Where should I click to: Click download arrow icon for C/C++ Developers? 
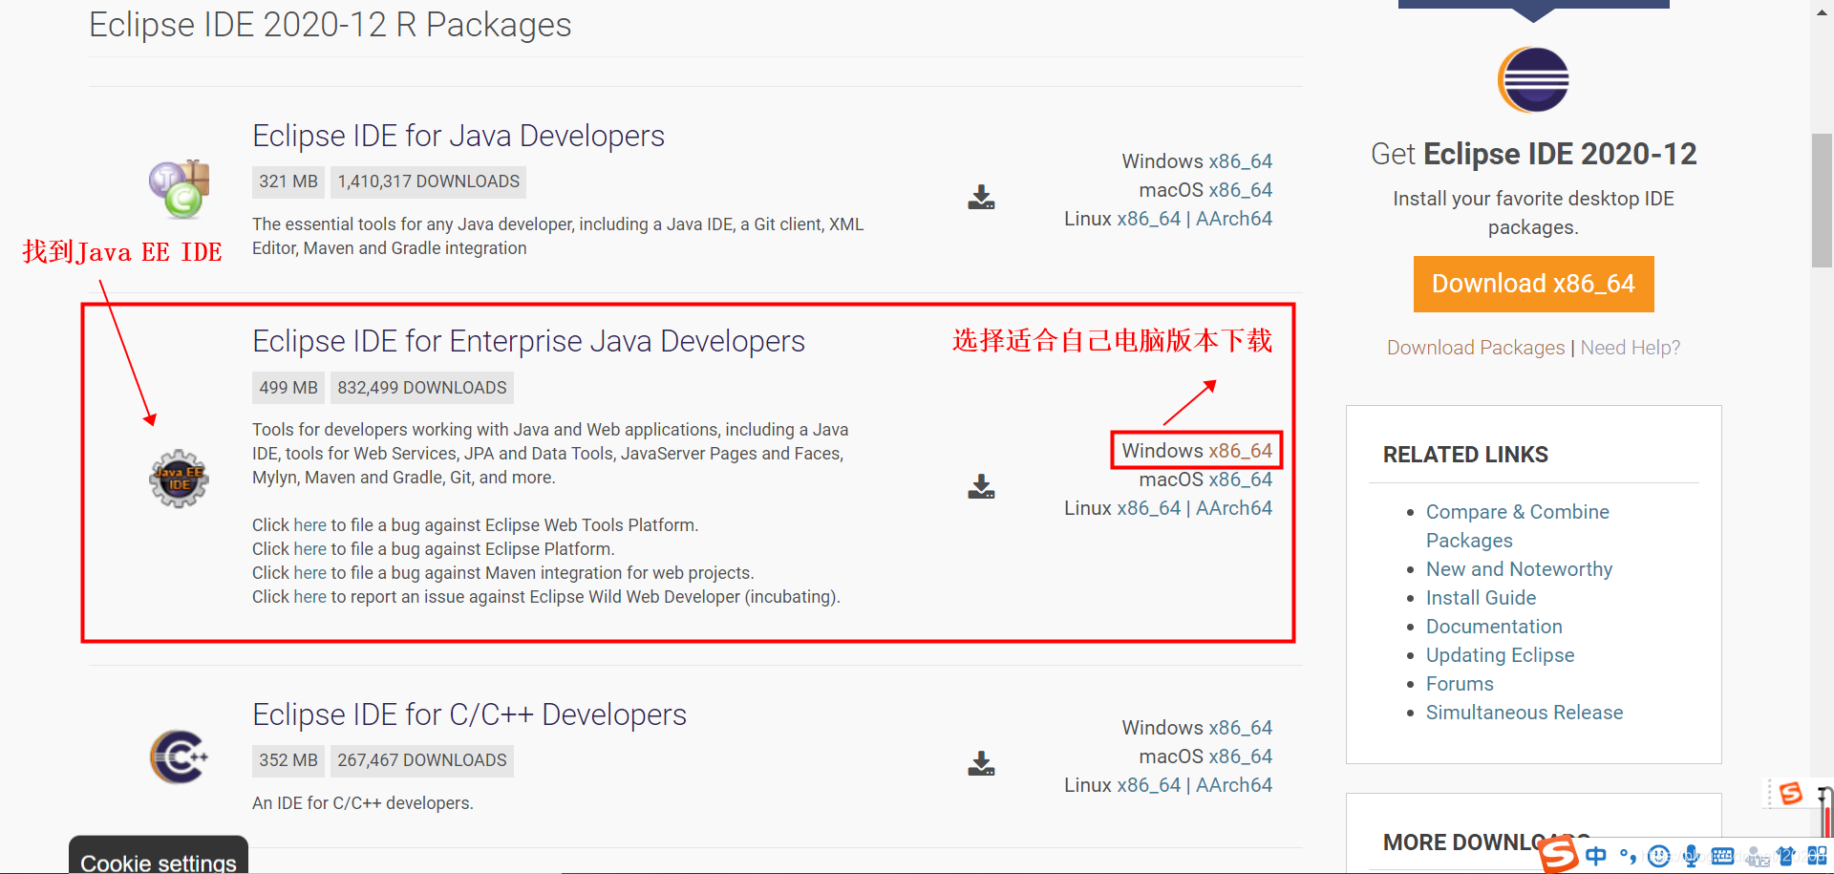[981, 763]
